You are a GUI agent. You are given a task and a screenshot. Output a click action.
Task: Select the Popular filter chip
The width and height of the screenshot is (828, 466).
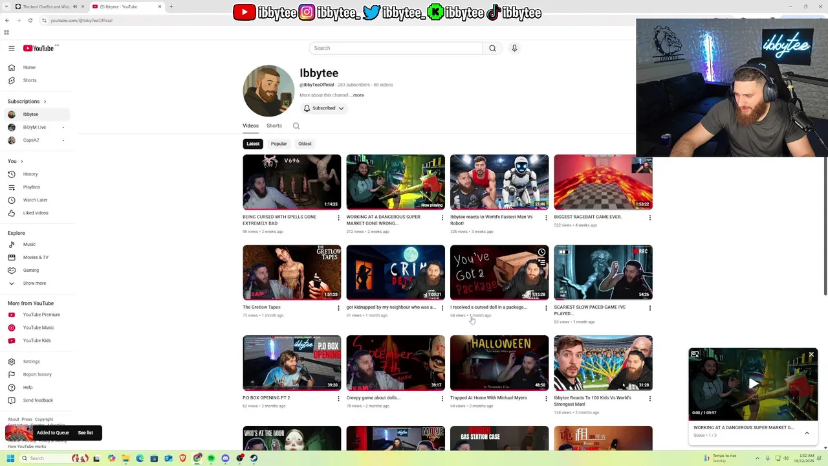279,144
